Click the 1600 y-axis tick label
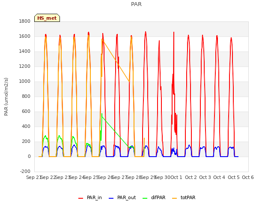The height and width of the screenshot is (206, 274). 25,36
